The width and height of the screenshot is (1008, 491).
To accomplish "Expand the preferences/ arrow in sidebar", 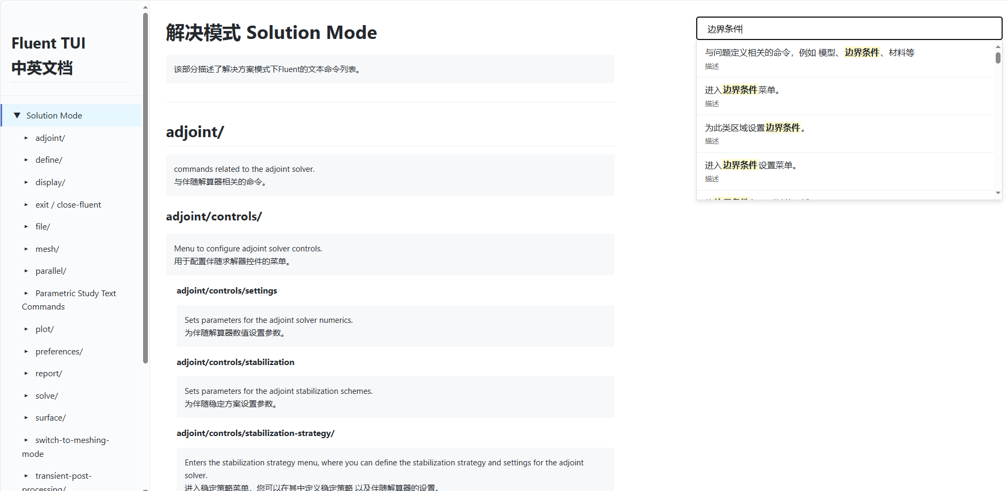I will [x=26, y=351].
